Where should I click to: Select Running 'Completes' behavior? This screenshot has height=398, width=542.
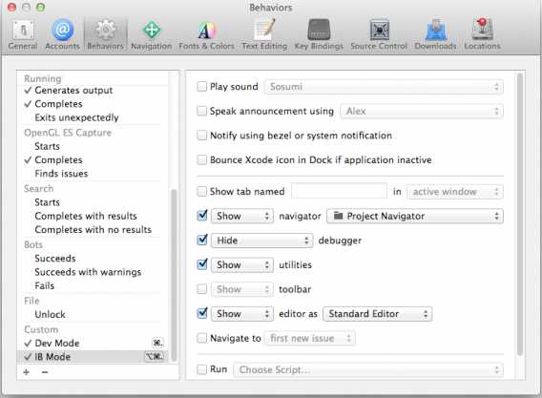58,104
